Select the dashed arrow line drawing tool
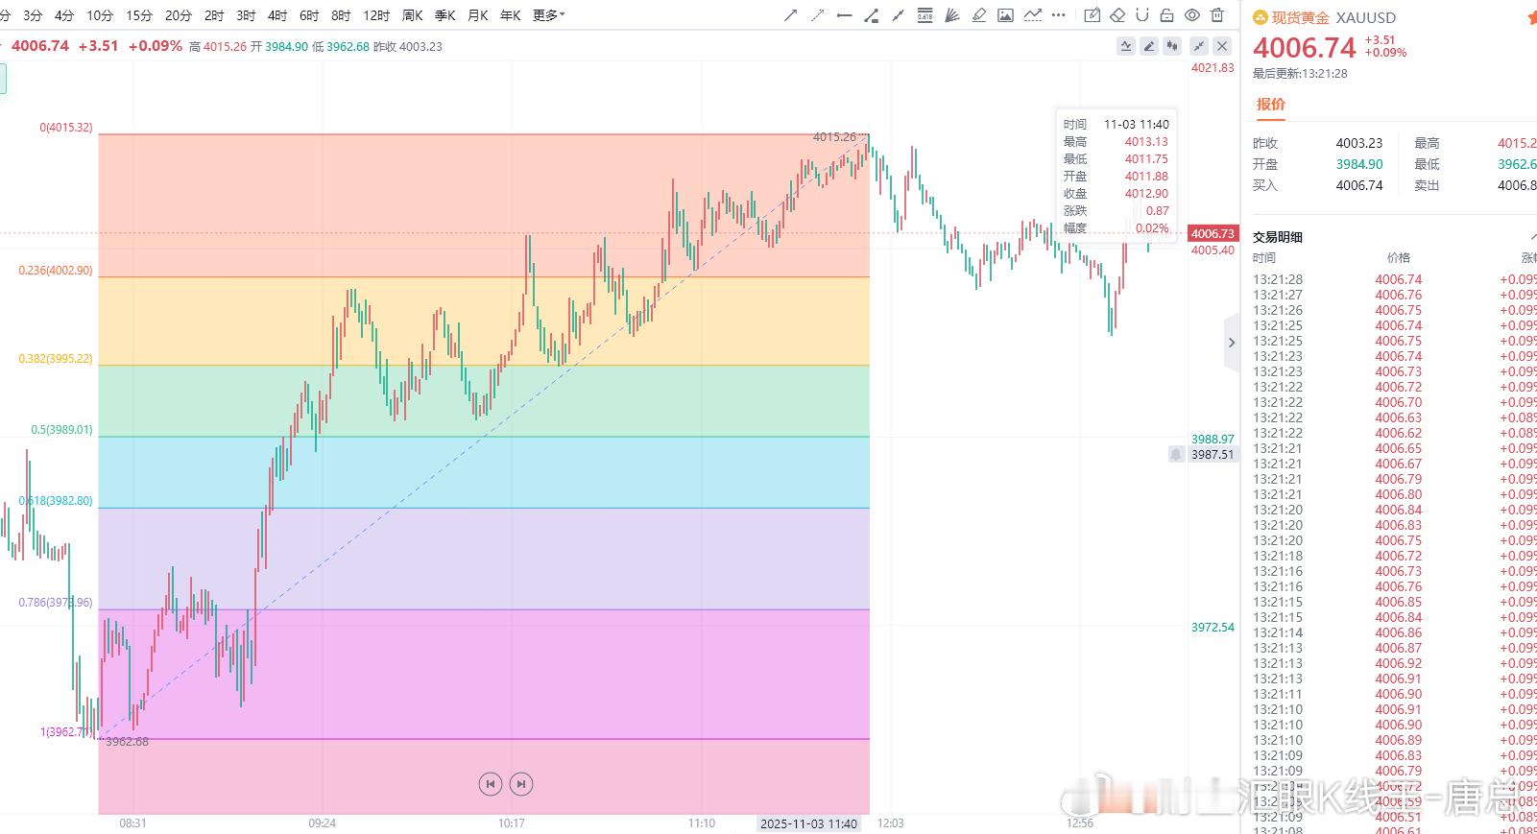Screen dimensions: 1537x834 point(818,15)
